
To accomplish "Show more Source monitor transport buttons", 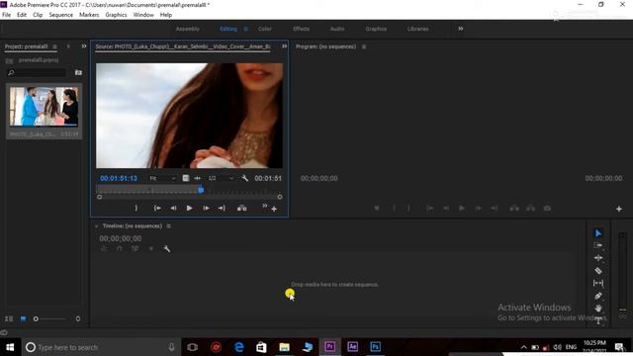I will (264, 206).
